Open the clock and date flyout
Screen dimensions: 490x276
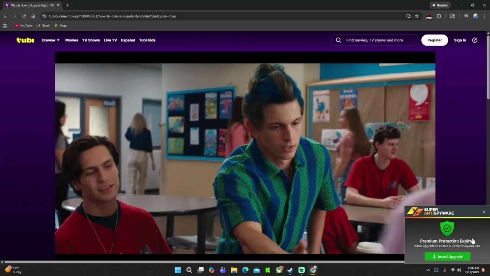473,270
